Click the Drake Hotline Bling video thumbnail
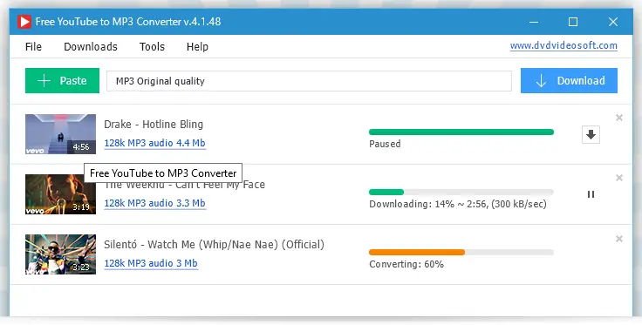The width and height of the screenshot is (642, 325). coord(60,134)
